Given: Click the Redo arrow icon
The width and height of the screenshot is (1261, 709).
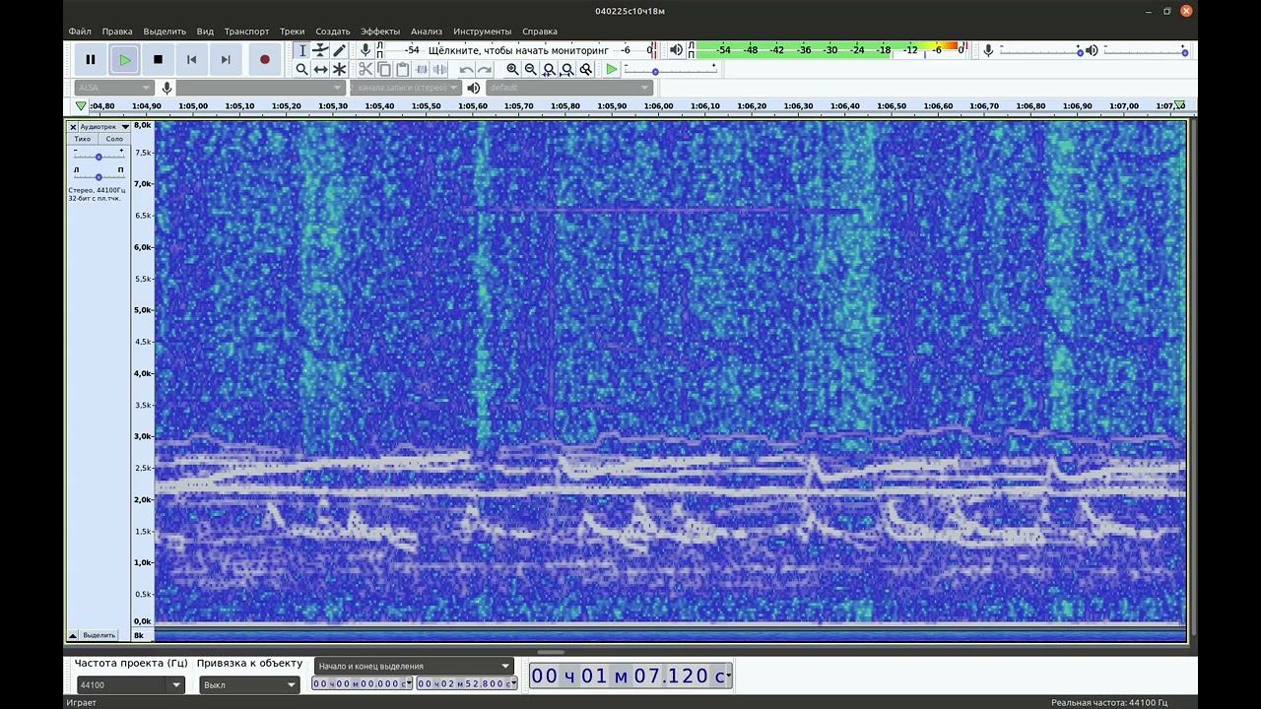Looking at the screenshot, I should click(x=484, y=69).
